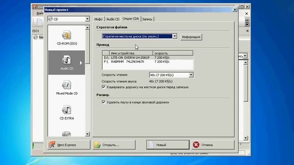Click the disc icon in the CD media dropdown
Image resolution: width=294 pixels, height=165 pixels.
[x=51, y=19]
